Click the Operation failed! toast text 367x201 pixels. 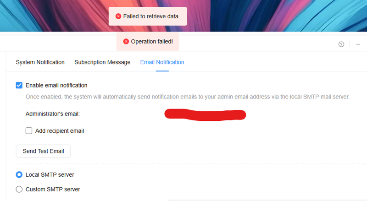[x=152, y=42]
